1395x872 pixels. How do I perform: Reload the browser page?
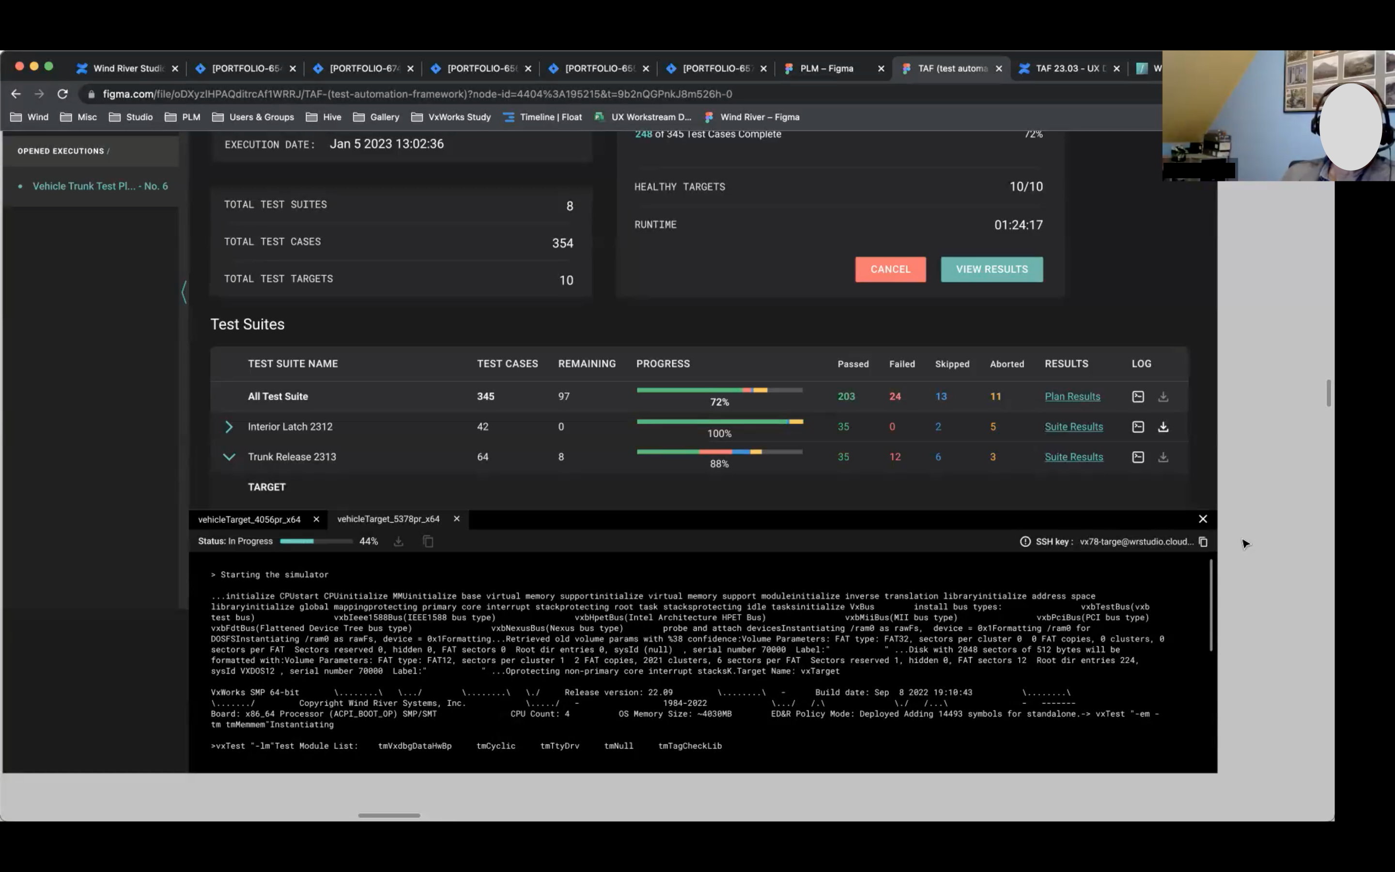coord(63,94)
